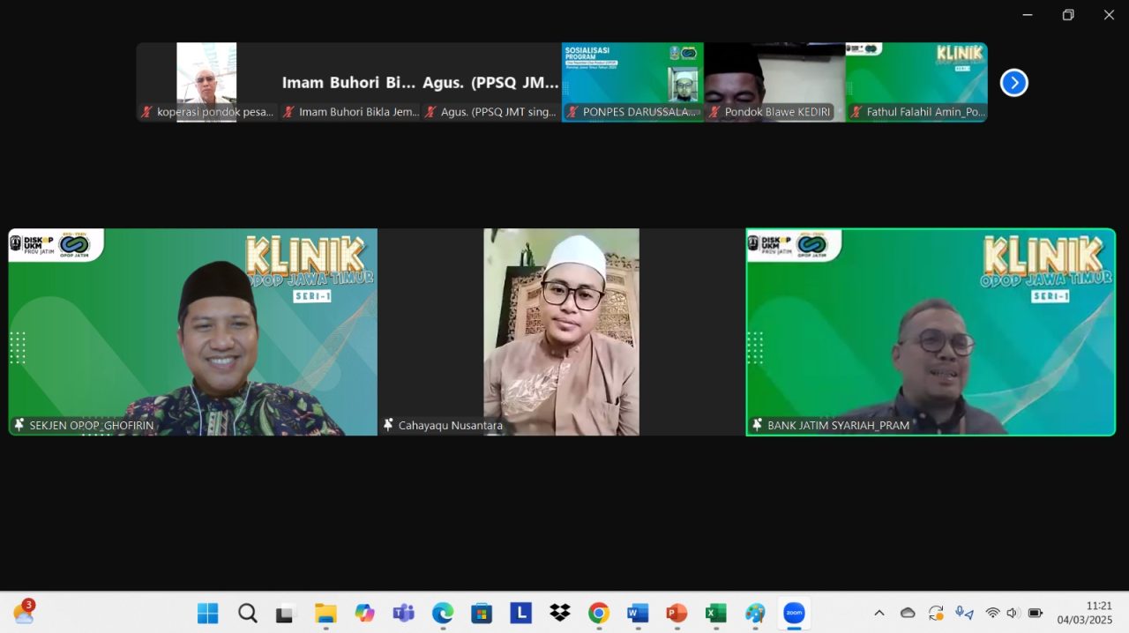The width and height of the screenshot is (1129, 633).
Task: Open PowerPoint from the taskbar
Action: pos(677,613)
